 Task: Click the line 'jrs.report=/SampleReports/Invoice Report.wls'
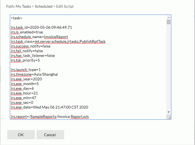pos(50,117)
